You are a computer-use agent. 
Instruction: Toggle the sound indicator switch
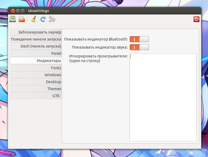(x=139, y=47)
